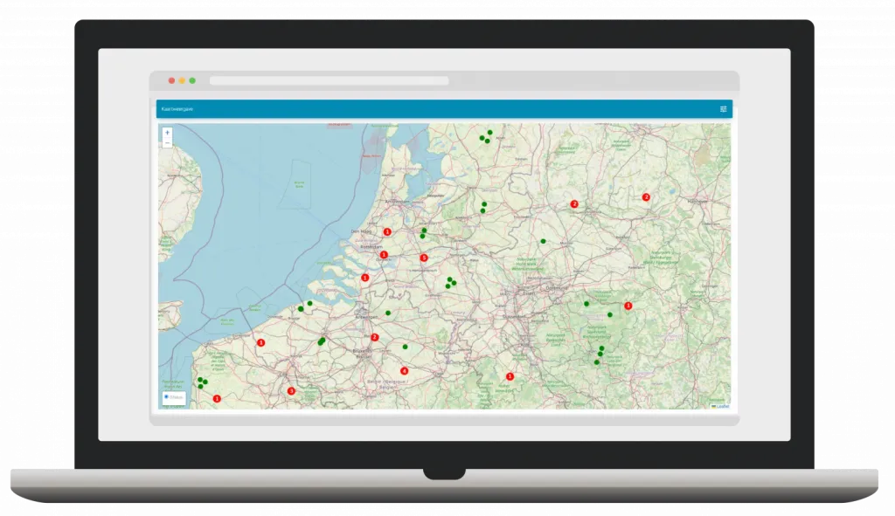
Task: Open the red marker 1 near Rotterdam
Action: click(382, 253)
